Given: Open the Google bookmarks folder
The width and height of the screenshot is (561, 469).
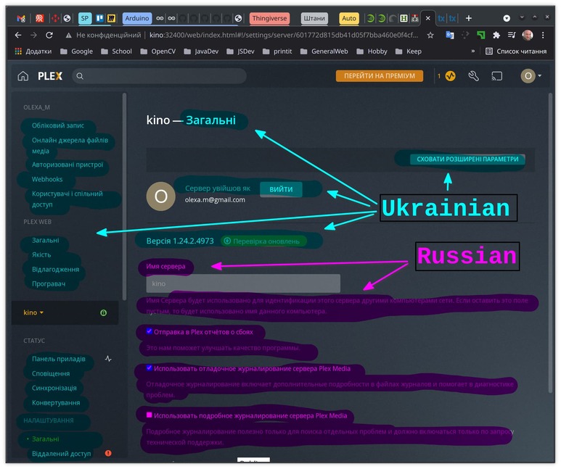Looking at the screenshot, I should 76,51.
